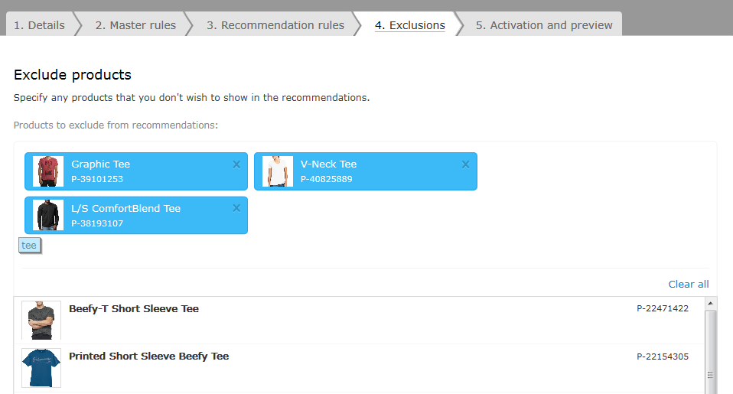The height and width of the screenshot is (394, 733).
Task: Click the 'tee' search input field
Action: click(30, 246)
